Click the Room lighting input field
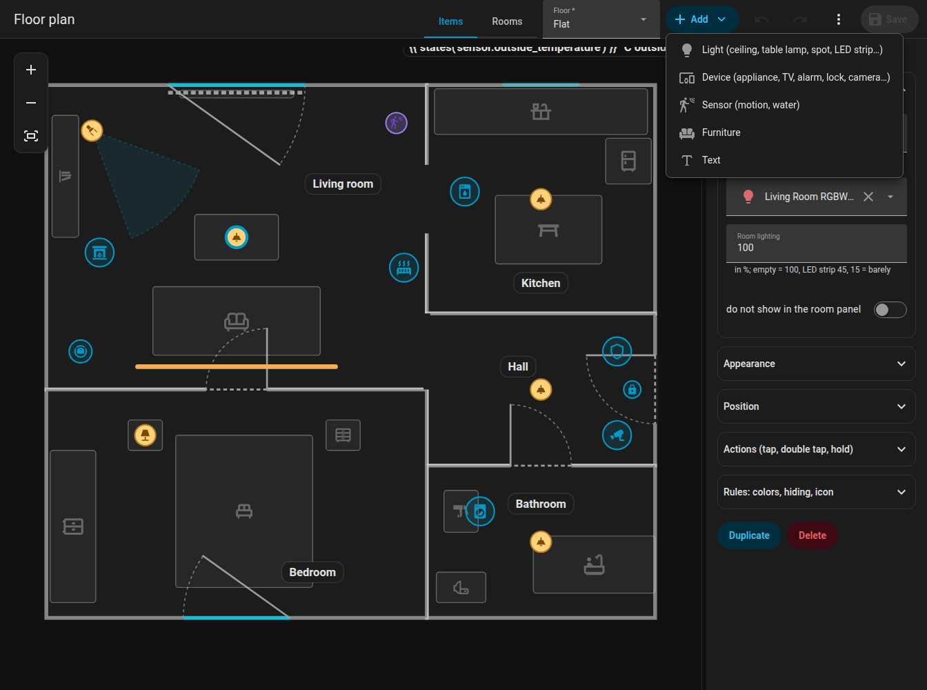 (x=817, y=243)
